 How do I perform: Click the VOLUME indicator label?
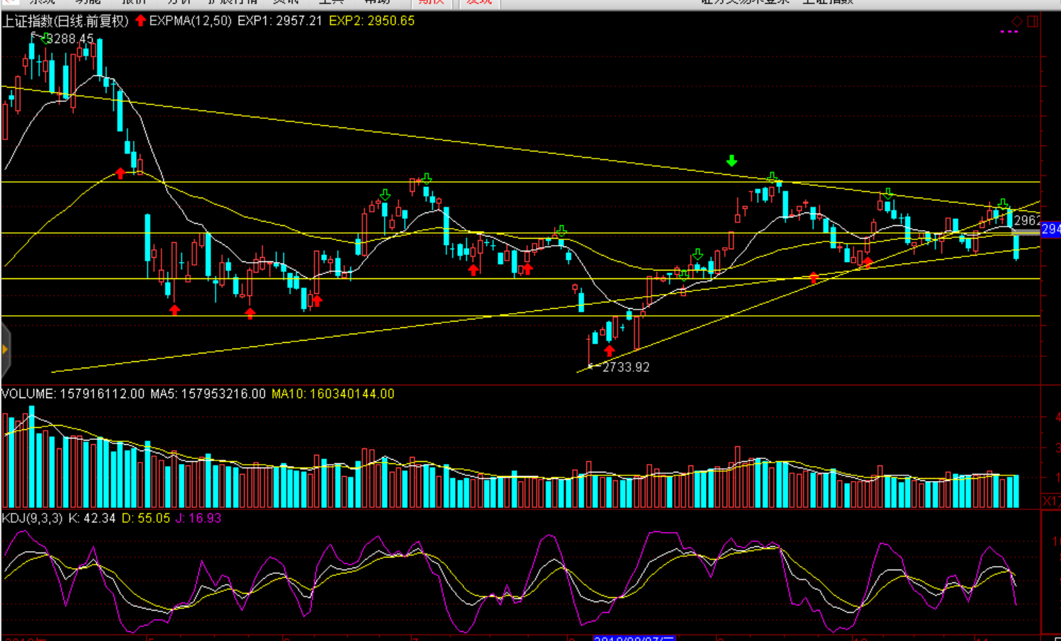(28, 394)
